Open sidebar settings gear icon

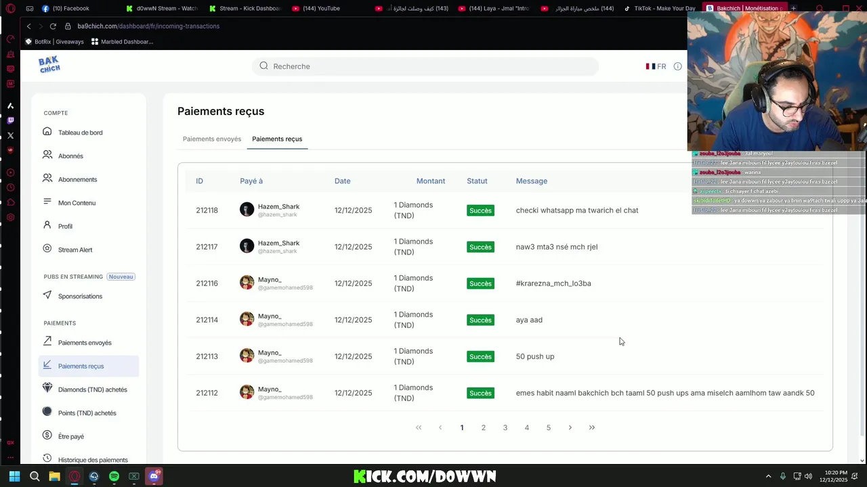click(x=10, y=217)
